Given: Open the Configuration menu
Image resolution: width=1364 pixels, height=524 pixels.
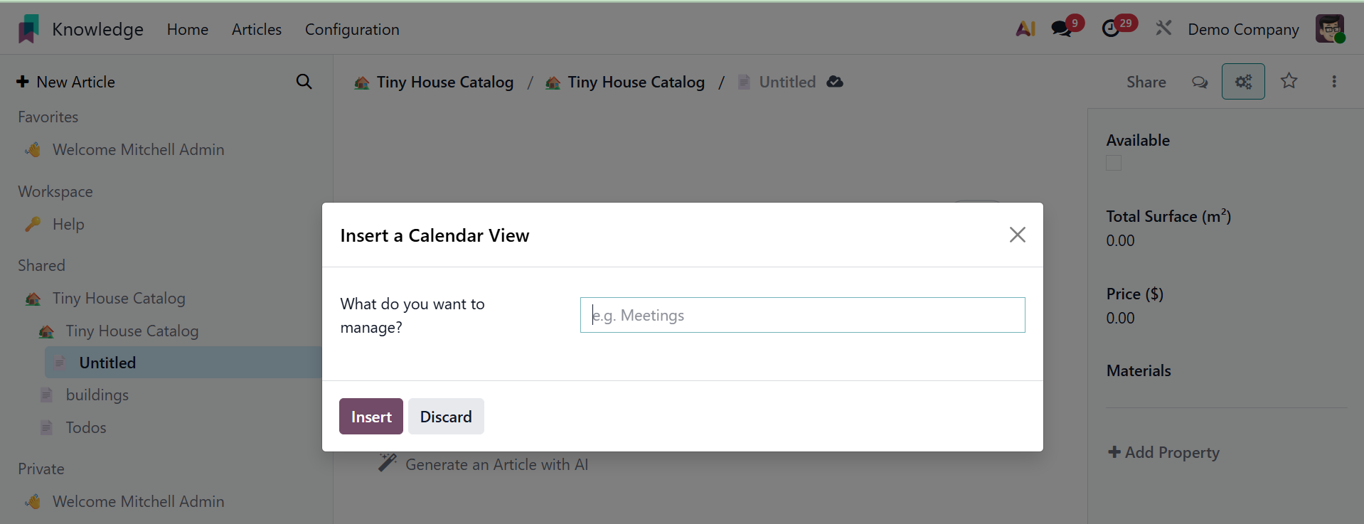Looking at the screenshot, I should point(352,29).
